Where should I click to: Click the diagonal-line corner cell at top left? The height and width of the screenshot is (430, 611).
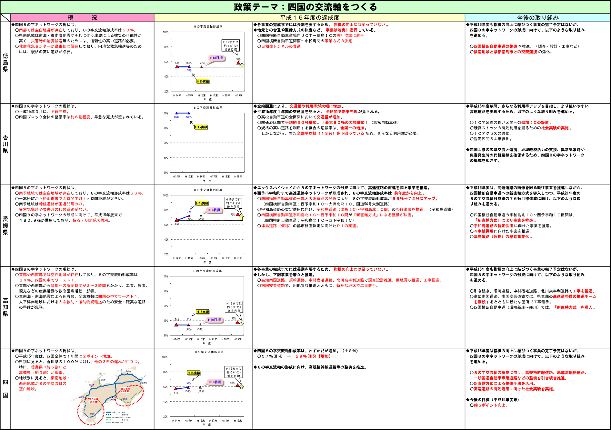pyautogui.click(x=5, y=18)
